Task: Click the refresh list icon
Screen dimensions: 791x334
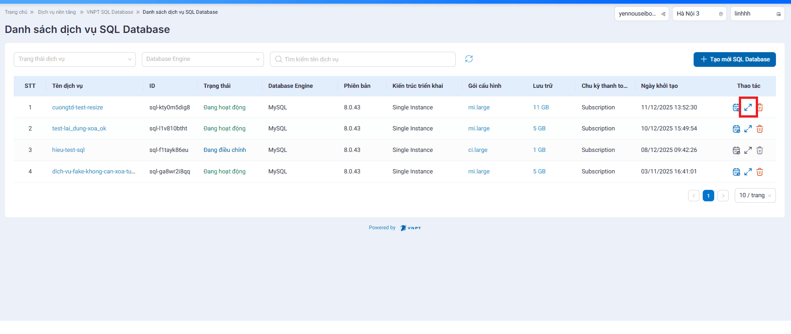Action: [x=469, y=59]
